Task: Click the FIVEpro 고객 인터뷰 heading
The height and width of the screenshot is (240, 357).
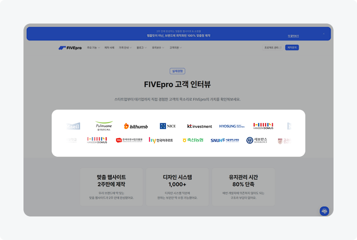Action: (178, 84)
